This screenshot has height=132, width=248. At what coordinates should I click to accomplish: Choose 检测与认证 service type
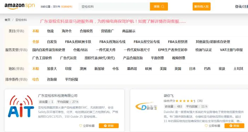coord(204,50)
